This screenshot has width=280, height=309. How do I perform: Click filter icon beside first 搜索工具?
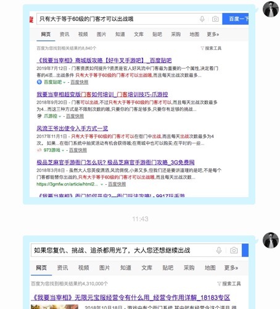tap(202, 48)
